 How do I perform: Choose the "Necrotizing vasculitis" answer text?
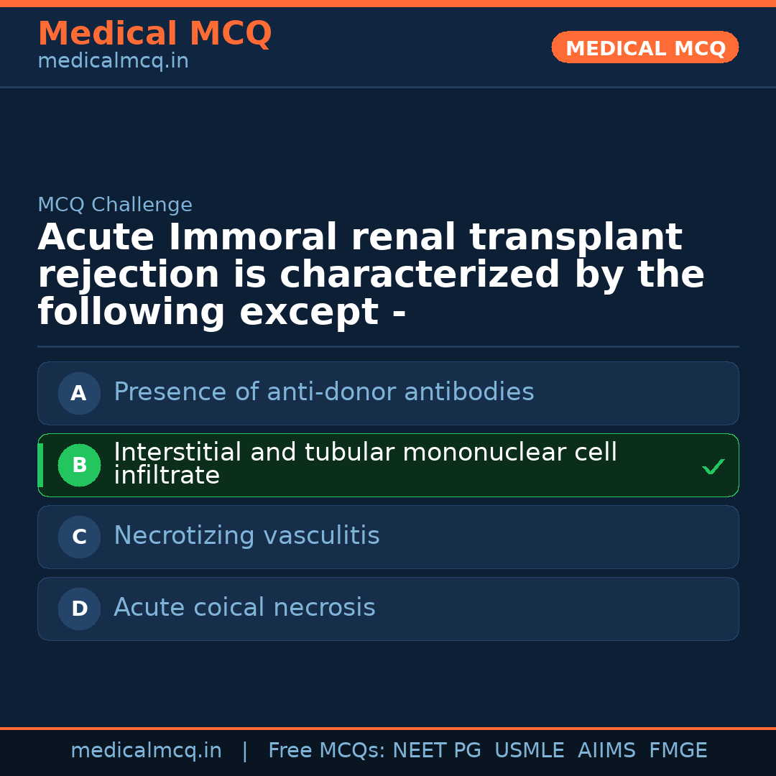point(246,536)
